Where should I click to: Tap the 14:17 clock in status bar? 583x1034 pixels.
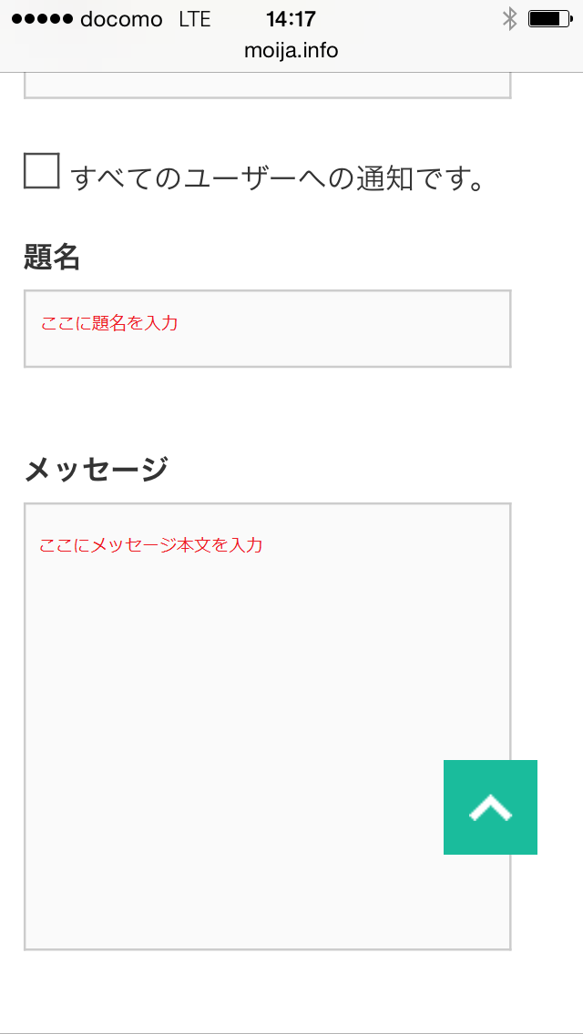(291, 19)
